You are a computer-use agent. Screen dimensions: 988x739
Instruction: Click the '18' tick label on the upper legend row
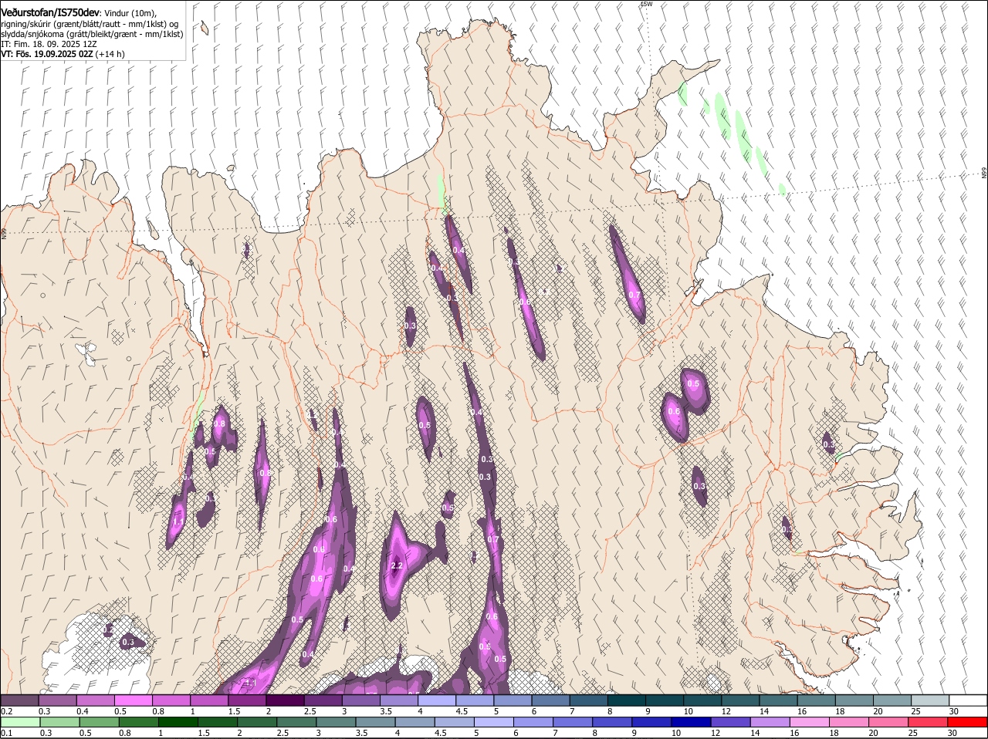coord(841,711)
